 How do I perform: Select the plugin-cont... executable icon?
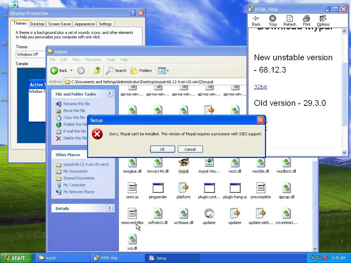[209, 188]
